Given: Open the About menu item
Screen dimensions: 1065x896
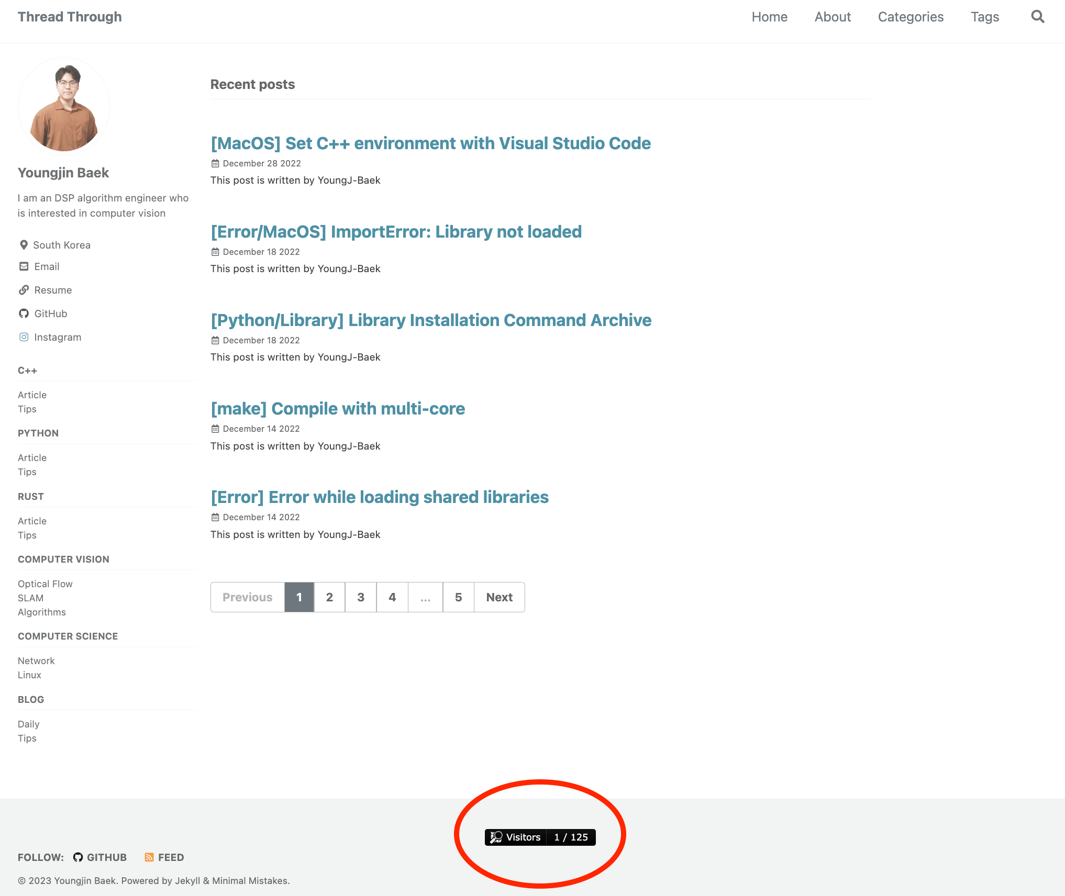Looking at the screenshot, I should (833, 17).
